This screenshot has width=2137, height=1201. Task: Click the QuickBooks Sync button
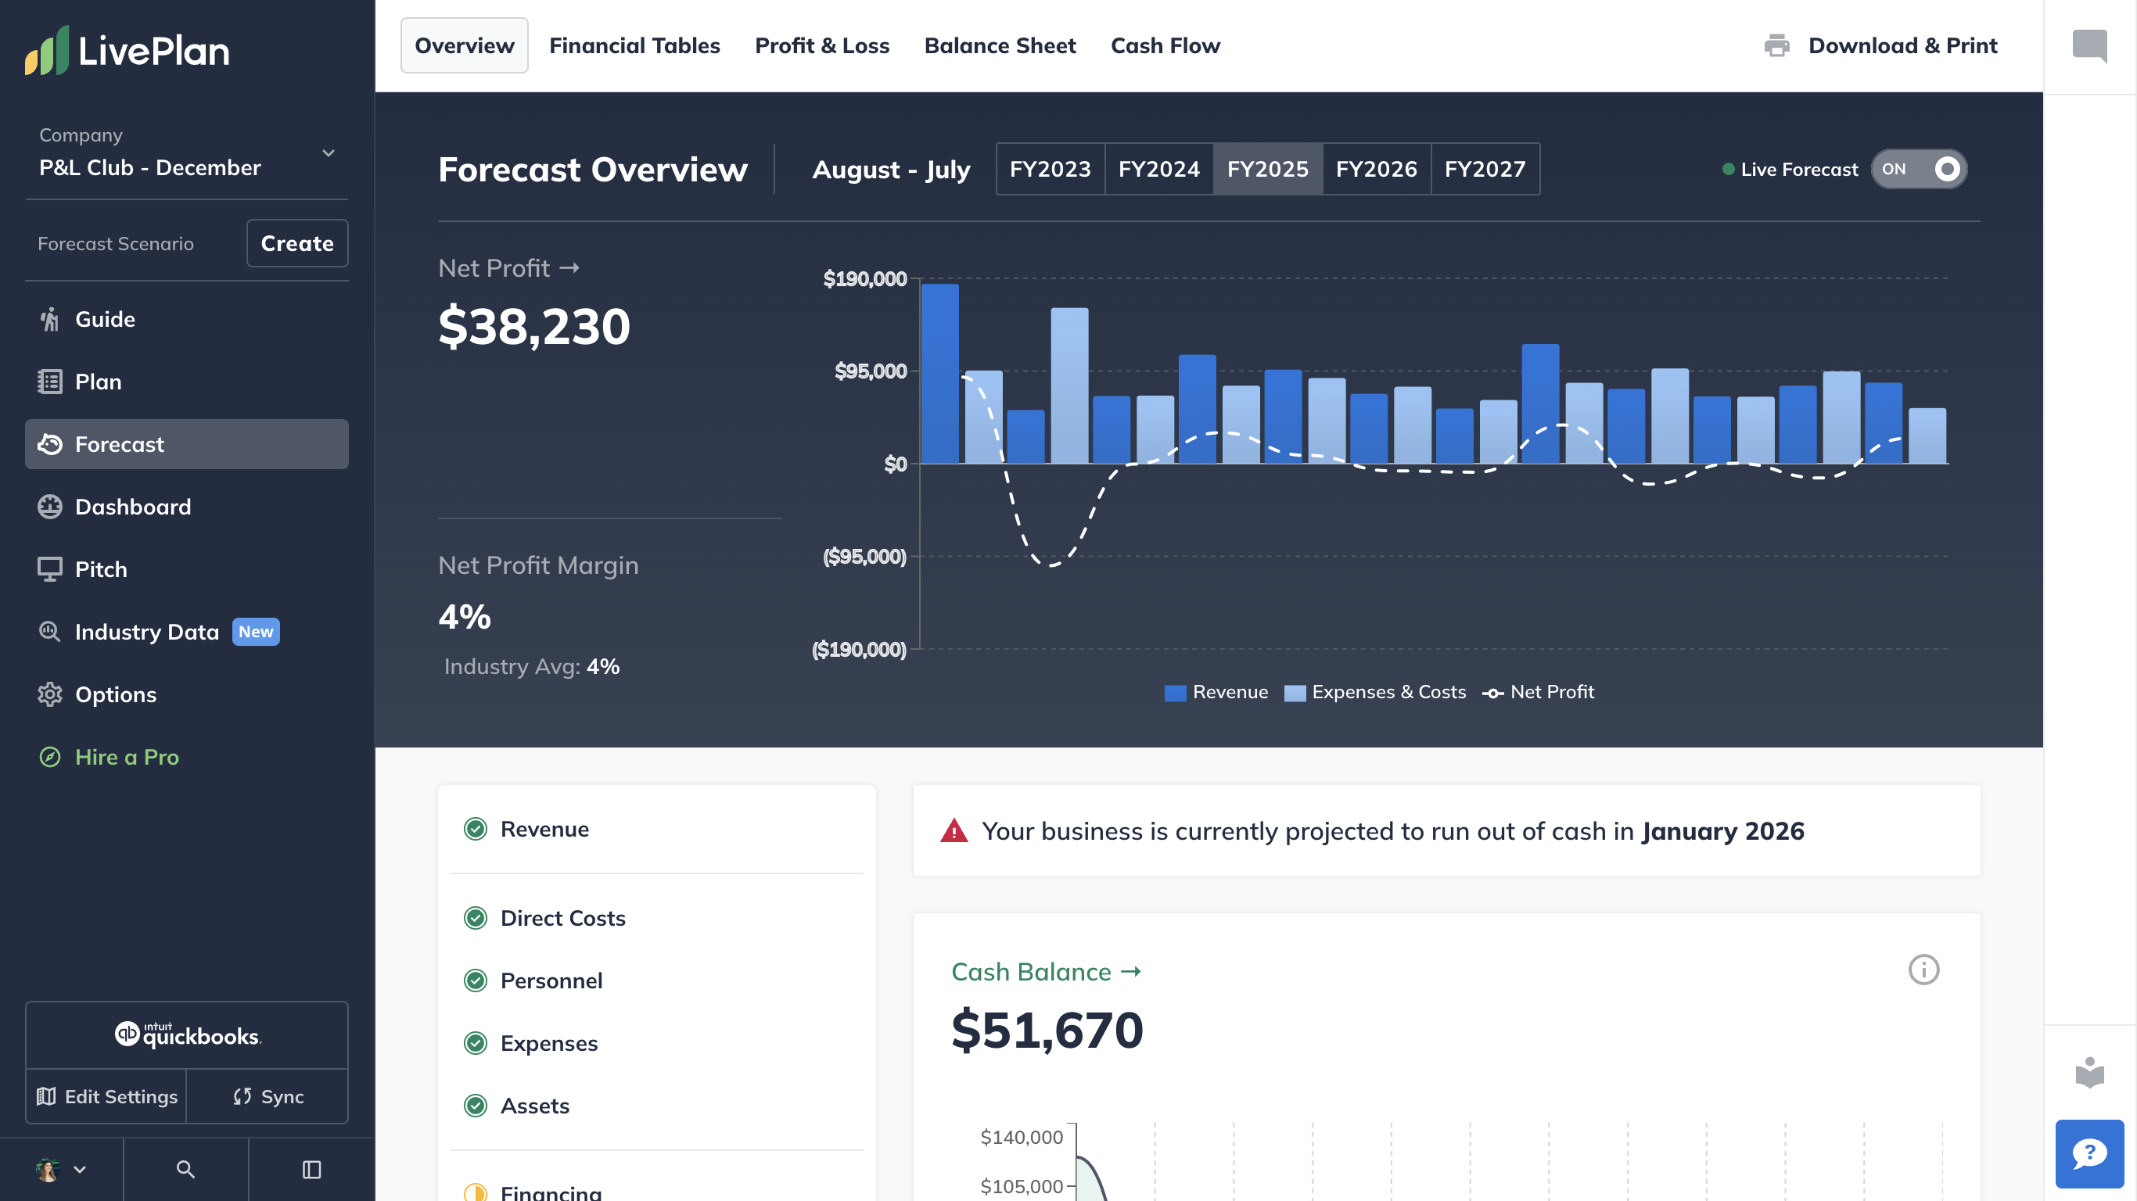pos(268,1096)
